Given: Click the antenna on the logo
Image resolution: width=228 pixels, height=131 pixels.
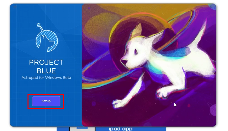Looking at the screenshot, I should (40, 27).
